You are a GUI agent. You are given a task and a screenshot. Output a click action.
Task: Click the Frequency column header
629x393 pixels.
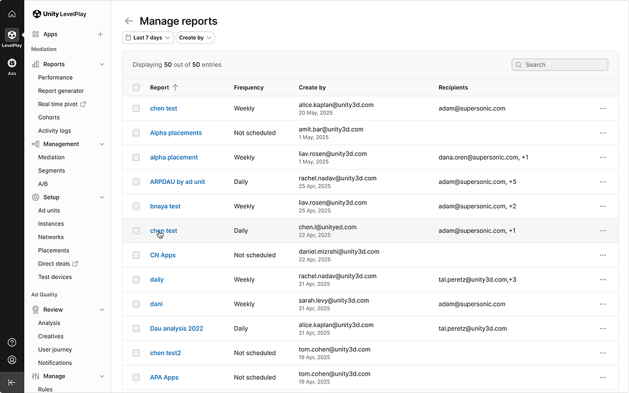pyautogui.click(x=249, y=87)
